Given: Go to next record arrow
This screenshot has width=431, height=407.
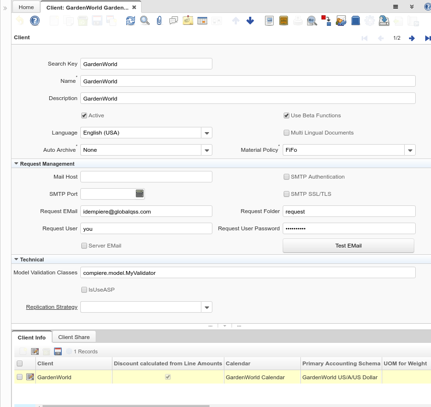Looking at the screenshot, I should point(411,38).
